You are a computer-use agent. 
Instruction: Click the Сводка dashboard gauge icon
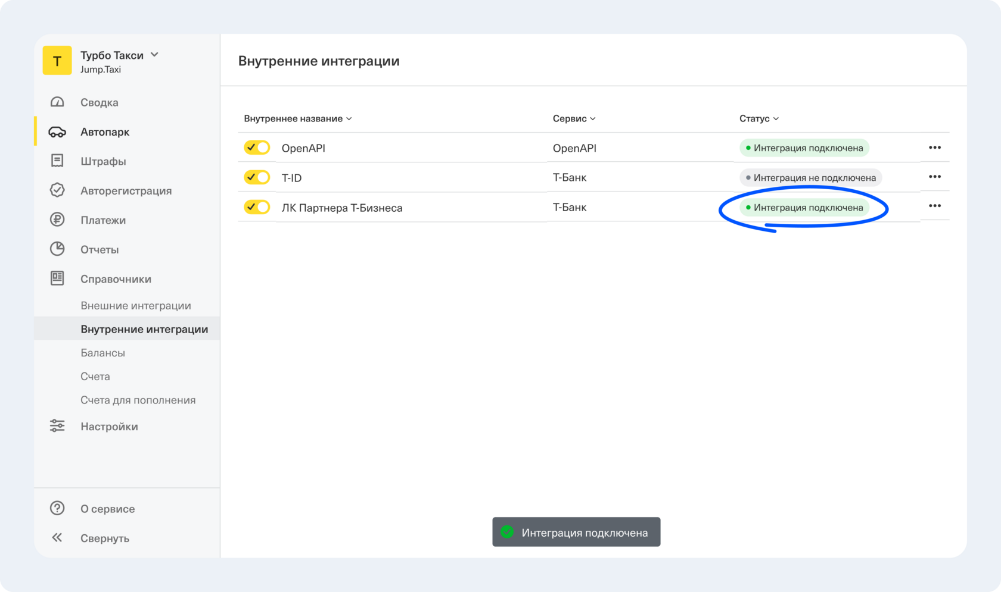tap(57, 102)
